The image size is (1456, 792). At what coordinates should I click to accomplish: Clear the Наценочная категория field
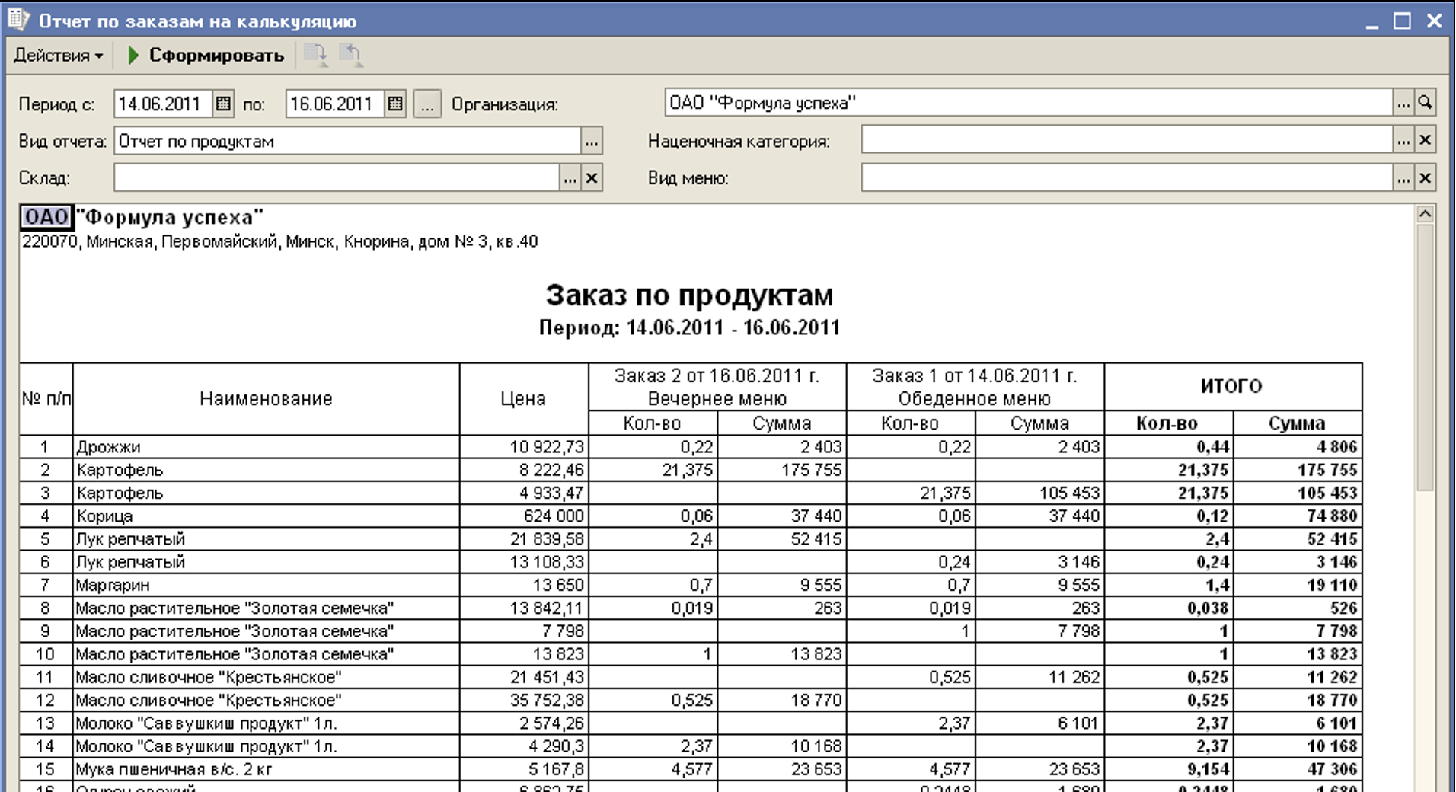pyautogui.click(x=1425, y=140)
